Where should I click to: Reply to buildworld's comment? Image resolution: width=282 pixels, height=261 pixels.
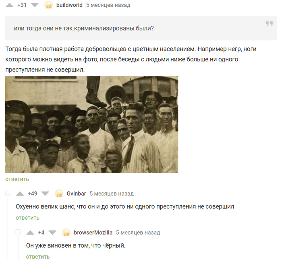coord(17,179)
